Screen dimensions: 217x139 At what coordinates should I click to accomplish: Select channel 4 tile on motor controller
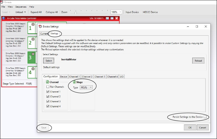(31, 72)
